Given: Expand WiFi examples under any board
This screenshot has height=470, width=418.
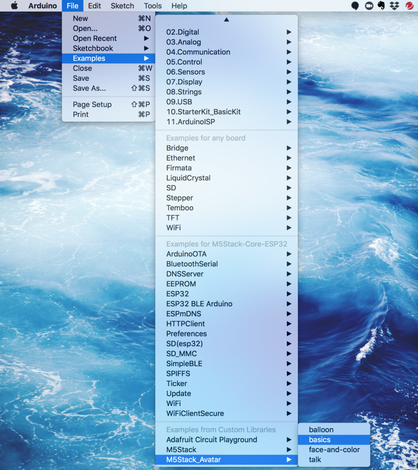Looking at the screenshot, I should [x=227, y=228].
